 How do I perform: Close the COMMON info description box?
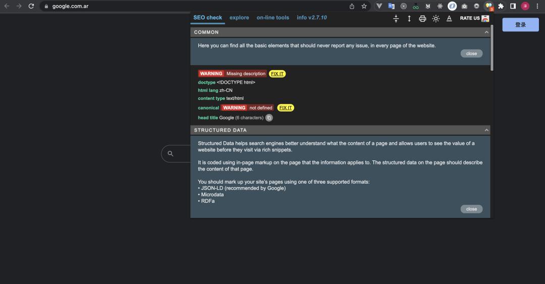(x=471, y=53)
